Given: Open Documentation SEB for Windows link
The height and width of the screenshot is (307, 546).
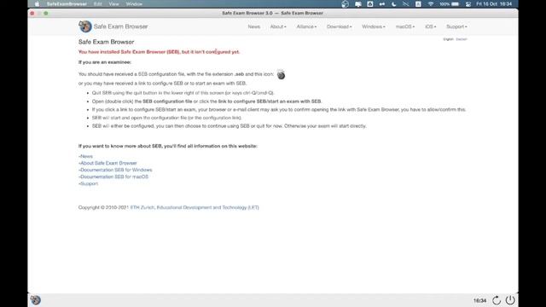Looking at the screenshot, I should click(116, 170).
